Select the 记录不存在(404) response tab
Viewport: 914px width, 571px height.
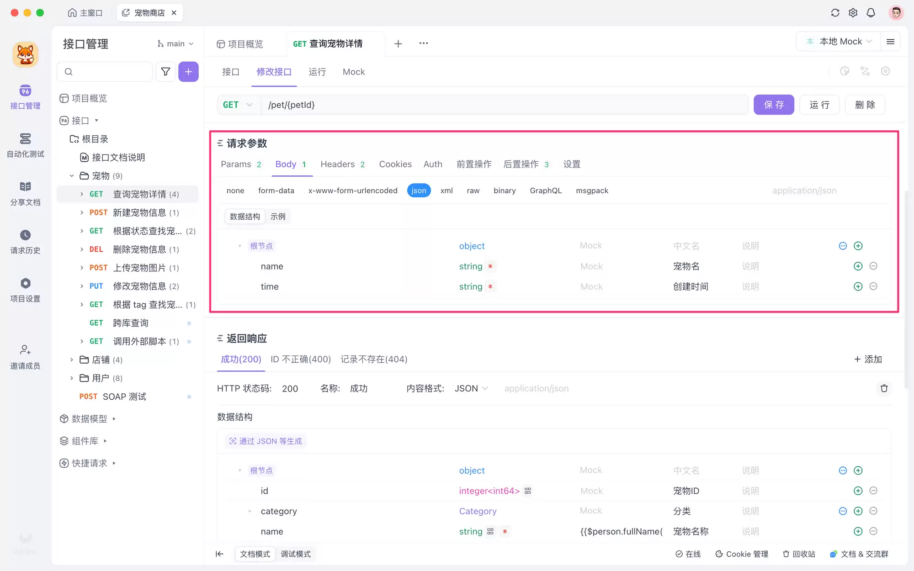(x=374, y=360)
